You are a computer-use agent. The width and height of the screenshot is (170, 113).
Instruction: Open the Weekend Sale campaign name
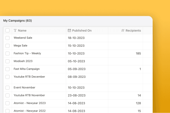coord(23,38)
